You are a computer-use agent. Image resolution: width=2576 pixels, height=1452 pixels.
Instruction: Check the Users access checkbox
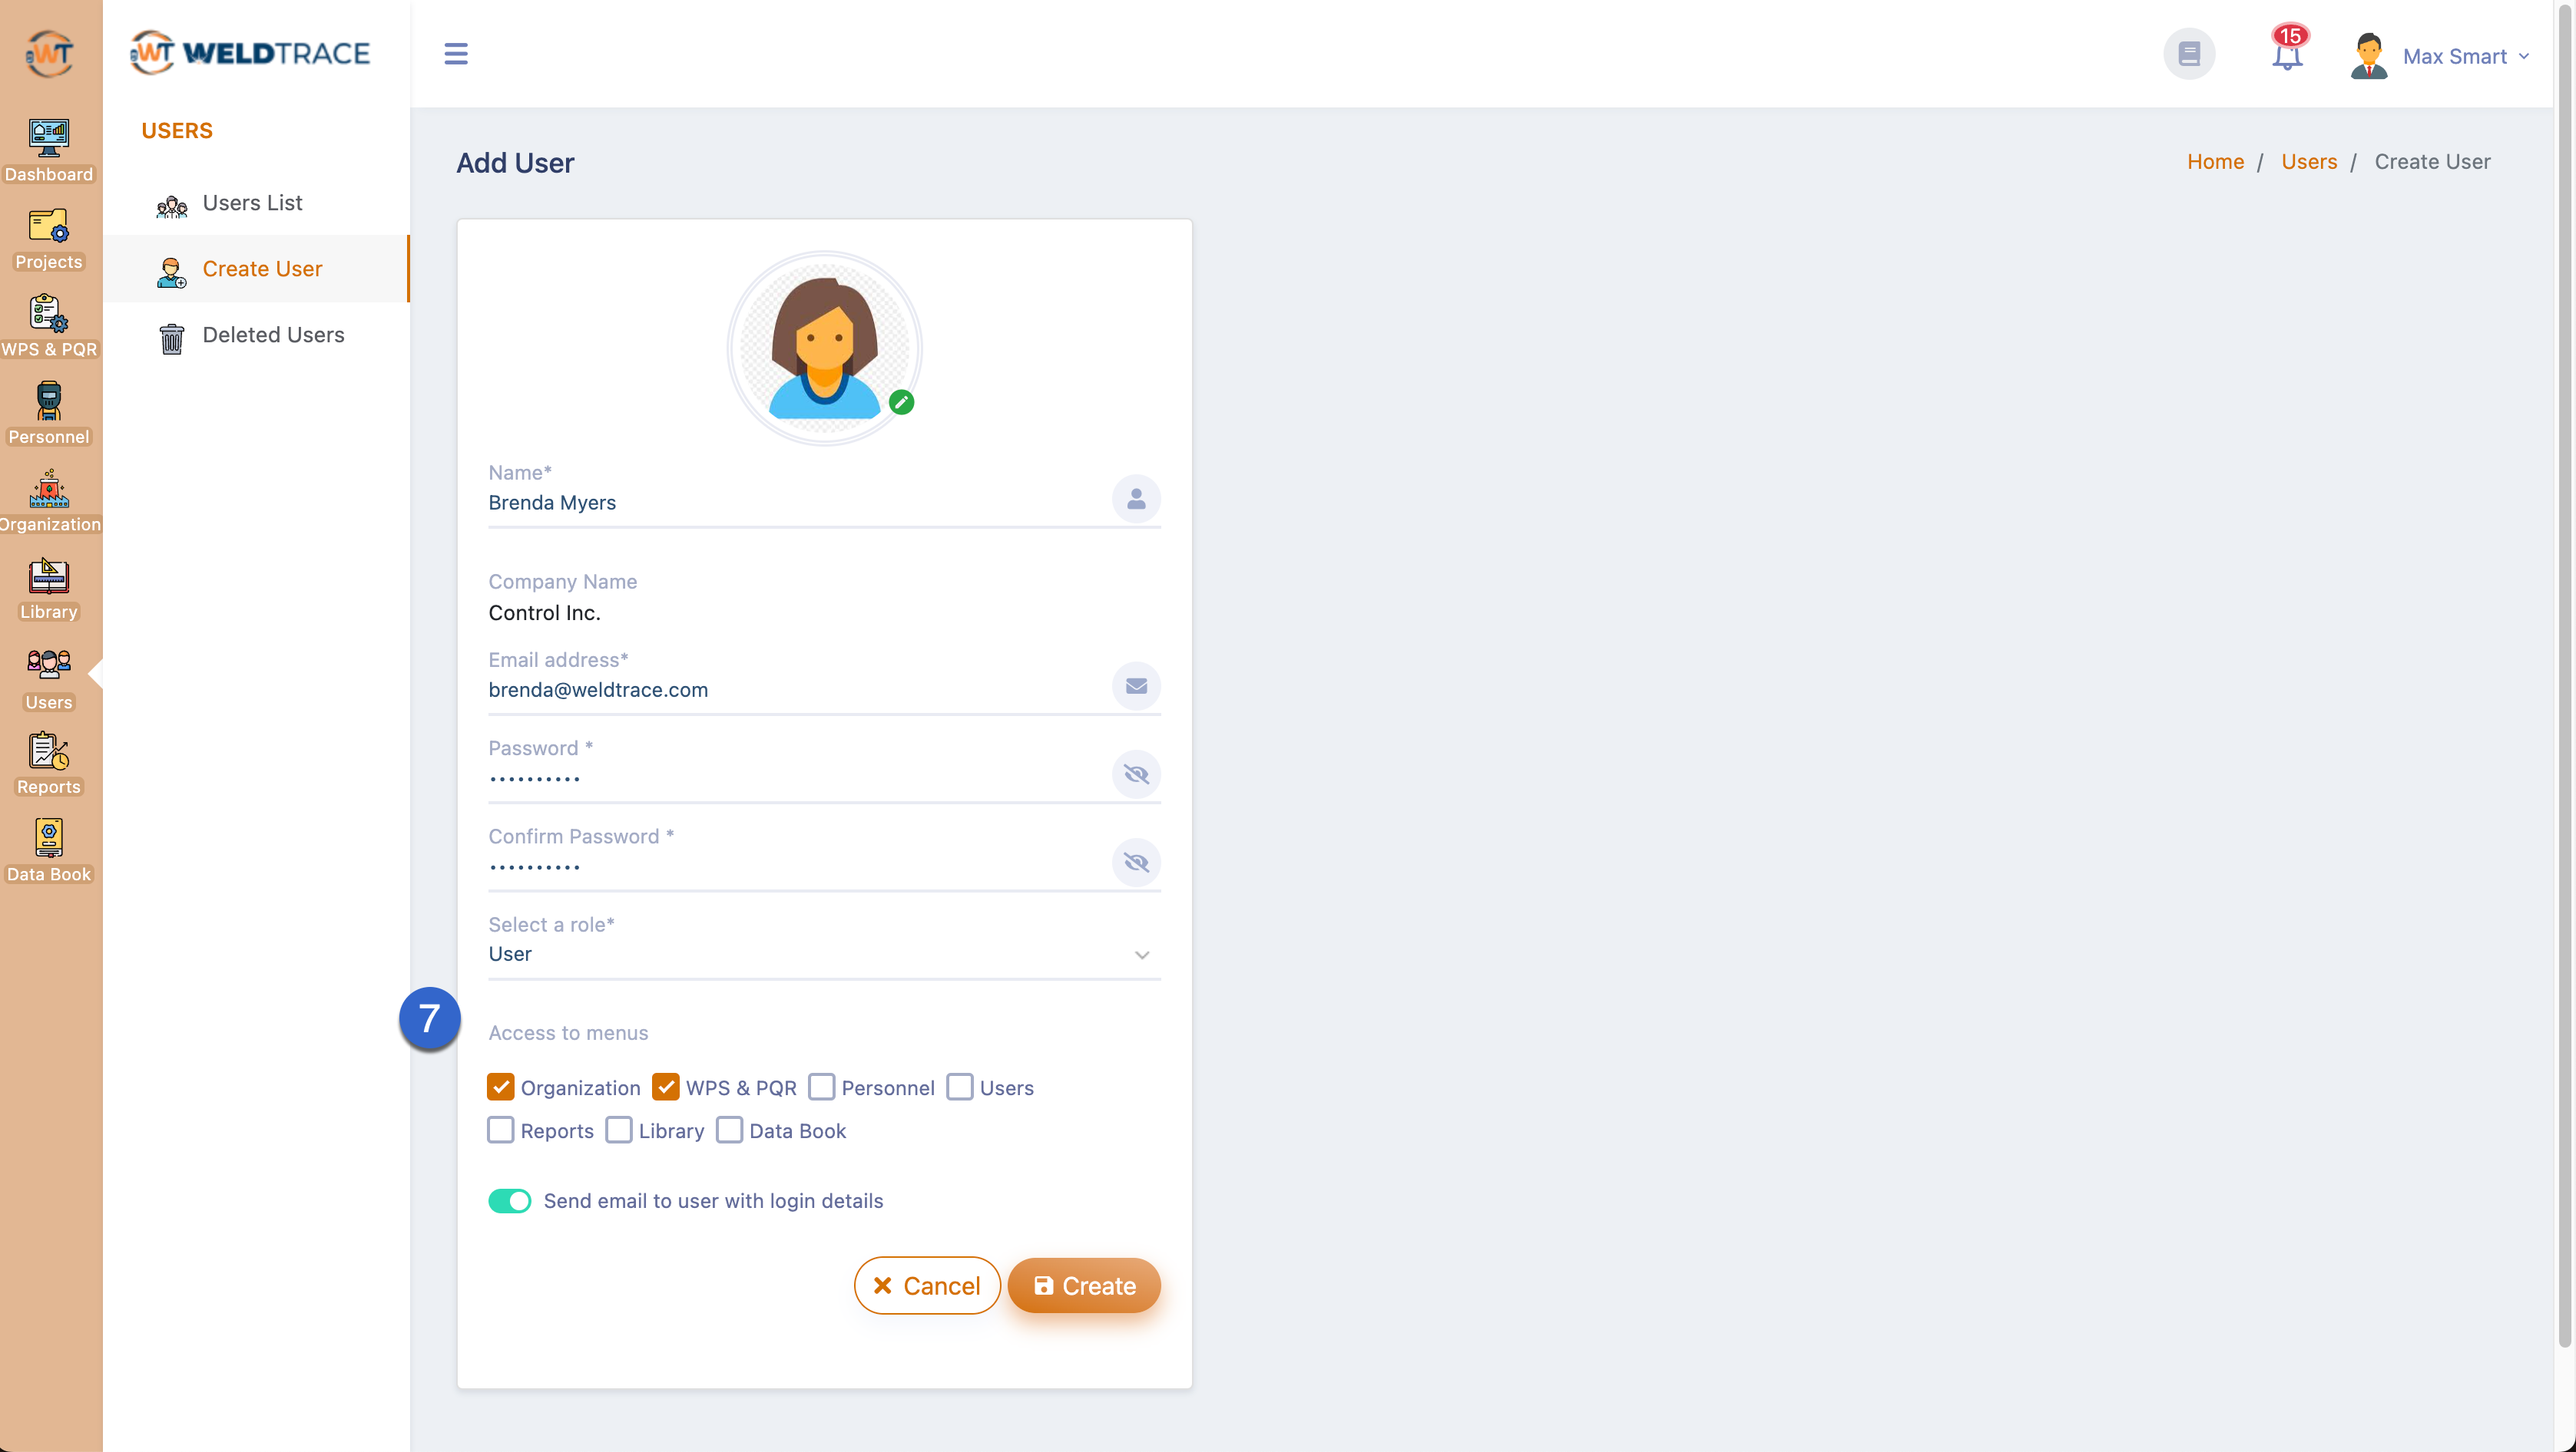click(960, 1087)
